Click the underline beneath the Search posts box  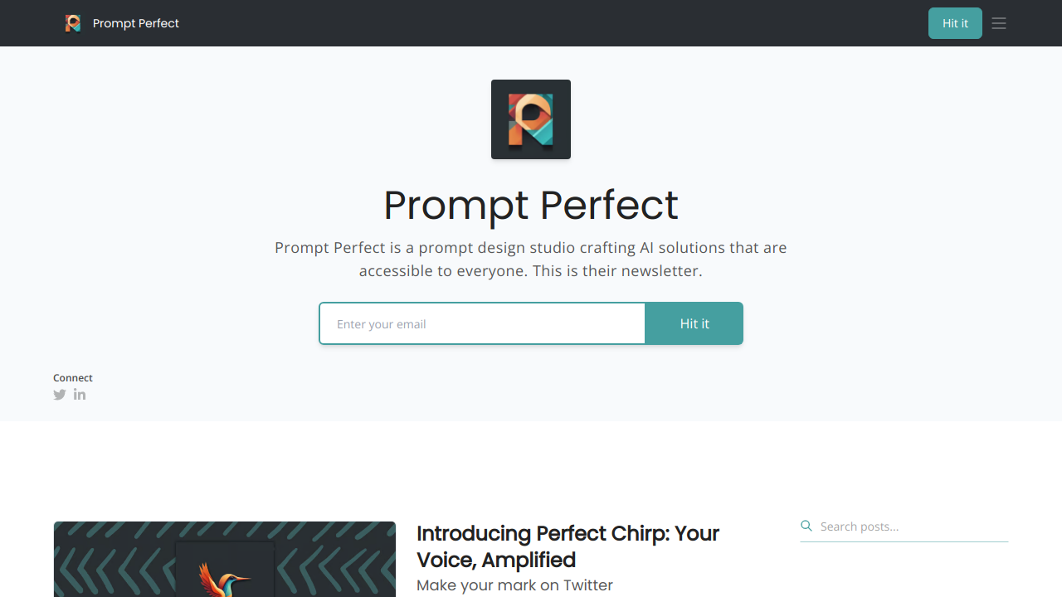(904, 541)
